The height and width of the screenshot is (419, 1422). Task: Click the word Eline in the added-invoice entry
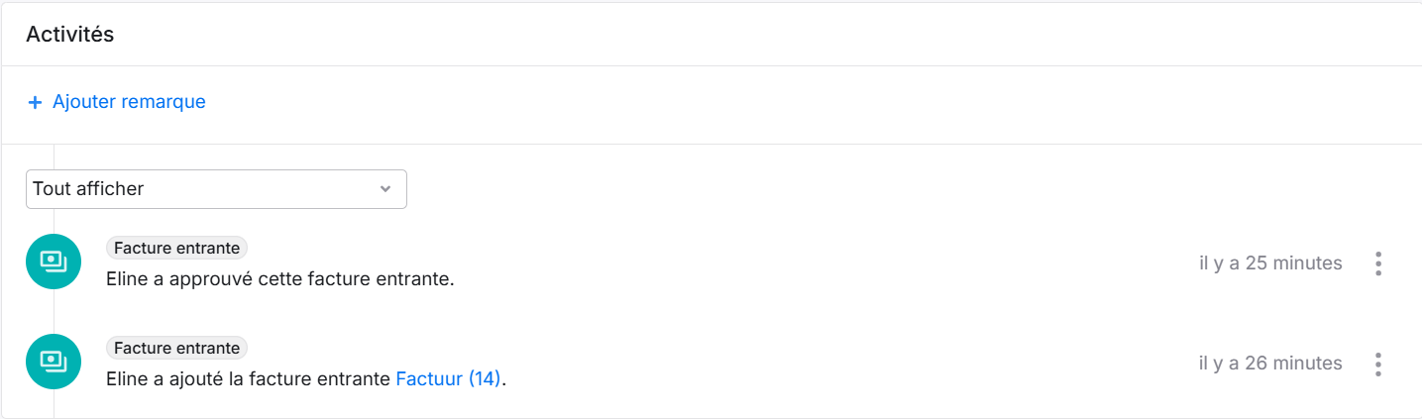tap(126, 378)
